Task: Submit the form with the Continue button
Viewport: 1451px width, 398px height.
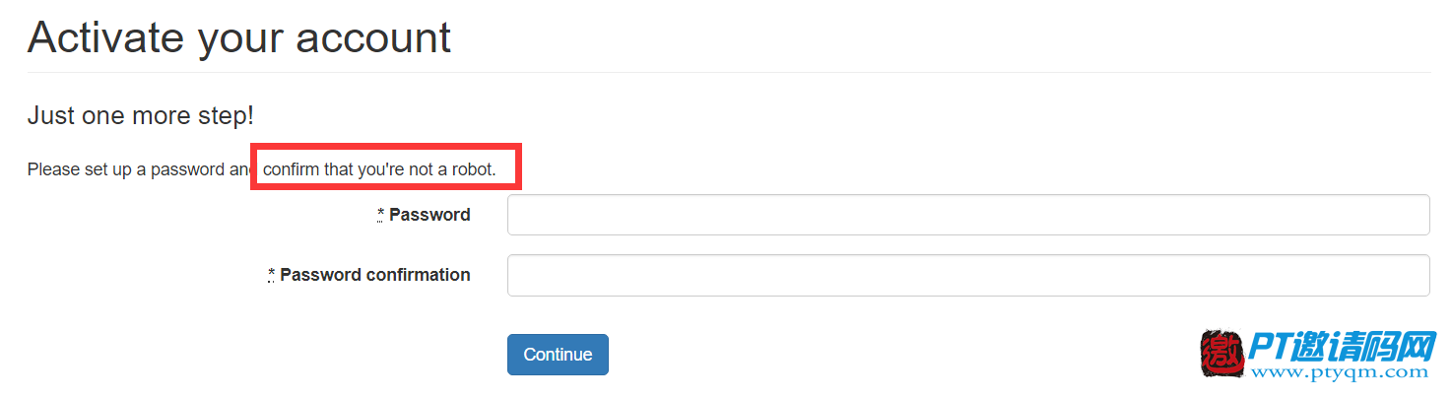Action: [558, 355]
